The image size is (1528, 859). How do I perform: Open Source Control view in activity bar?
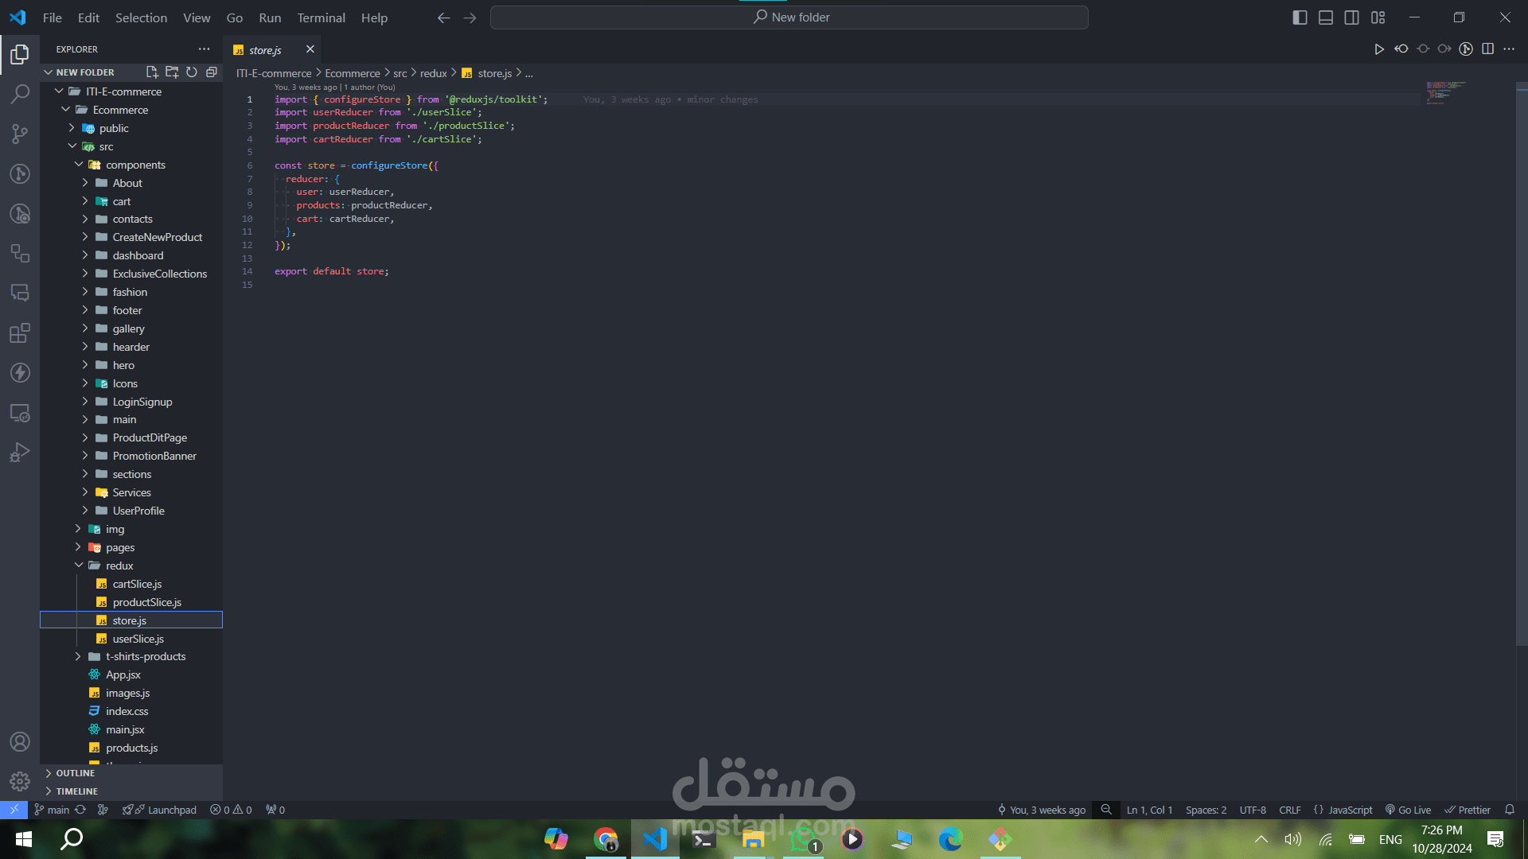(x=20, y=134)
